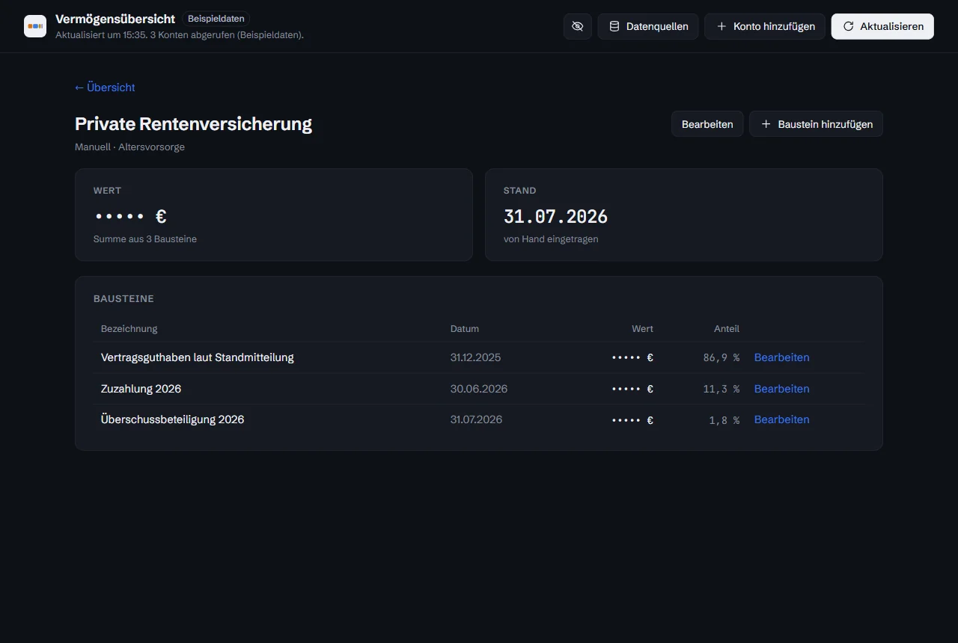The height and width of the screenshot is (643, 958).
Task: Click the Manuell · Altersvorsorge subtitle
Action: 129,147
